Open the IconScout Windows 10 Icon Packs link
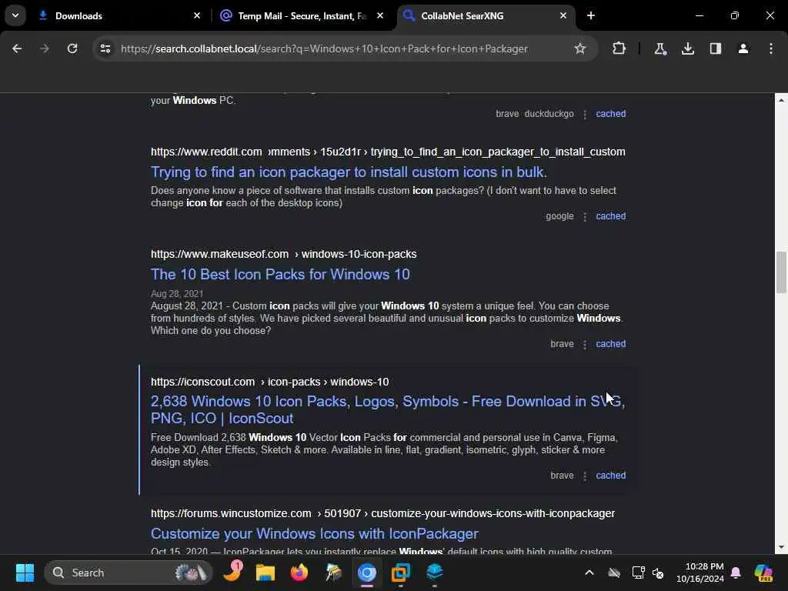This screenshot has width=788, height=591. pos(388,409)
